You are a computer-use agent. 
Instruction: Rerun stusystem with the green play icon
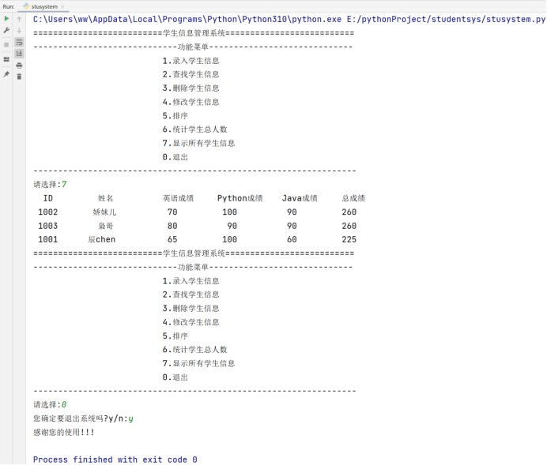pyautogui.click(x=6, y=18)
